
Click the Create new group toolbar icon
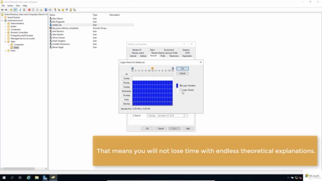[x=59, y=10]
